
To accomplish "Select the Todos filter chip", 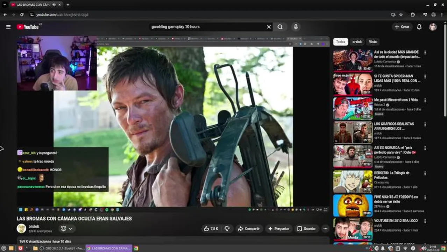I will click(x=341, y=42).
